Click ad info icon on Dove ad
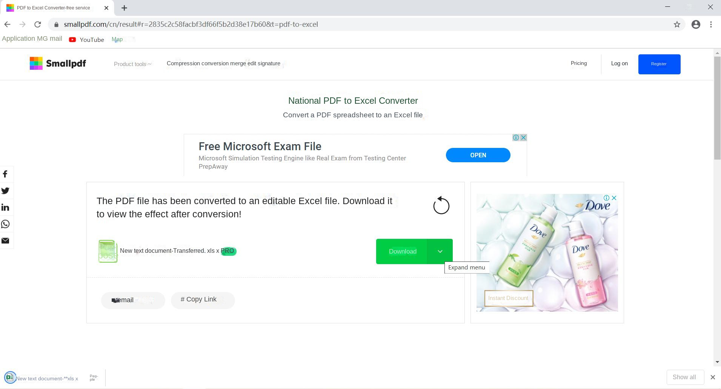The width and height of the screenshot is (721, 389). pos(606,198)
